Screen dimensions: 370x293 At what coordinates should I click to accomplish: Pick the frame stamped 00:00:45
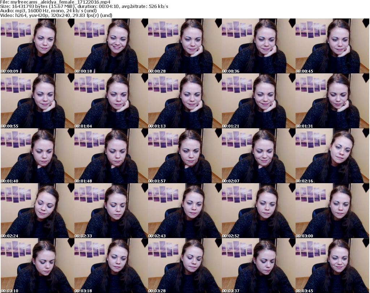coord(332,46)
